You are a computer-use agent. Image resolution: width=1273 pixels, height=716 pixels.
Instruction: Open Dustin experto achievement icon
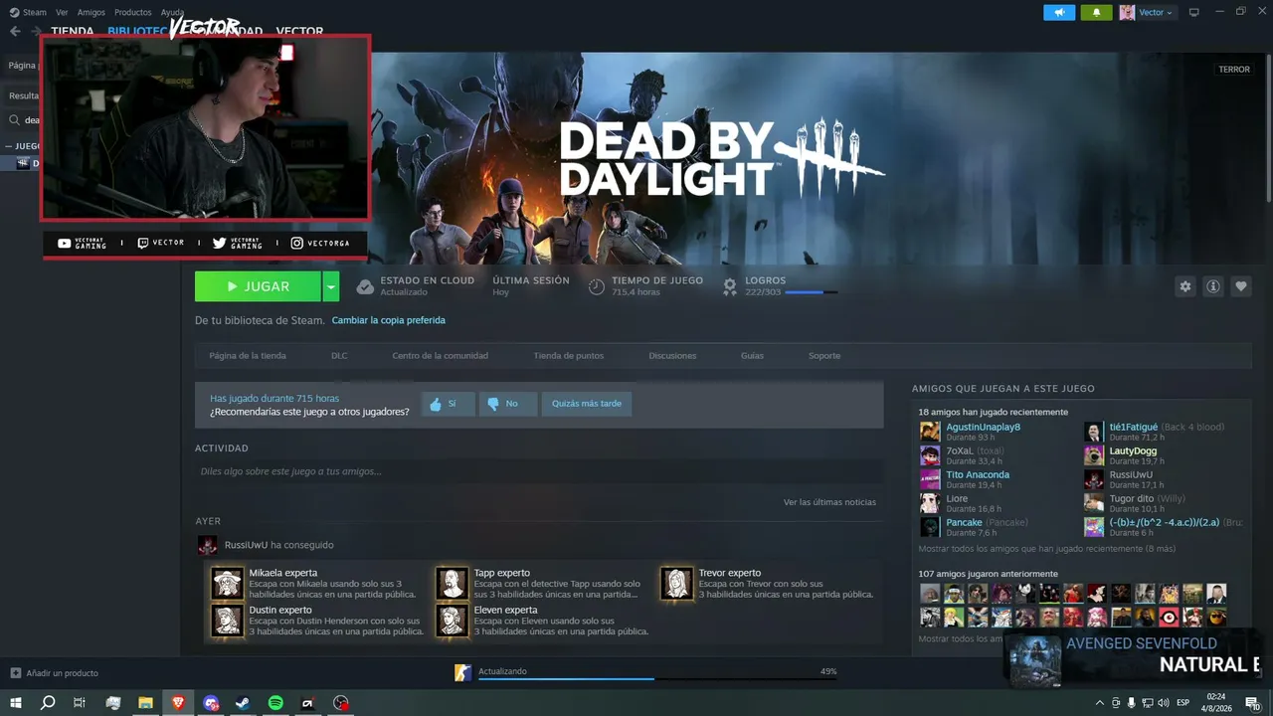[228, 621]
